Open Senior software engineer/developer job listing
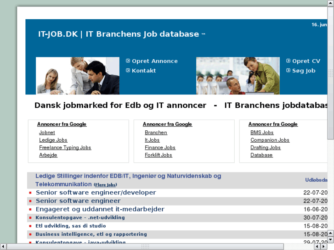This screenshot has width=334, height=250. [x=96, y=193]
